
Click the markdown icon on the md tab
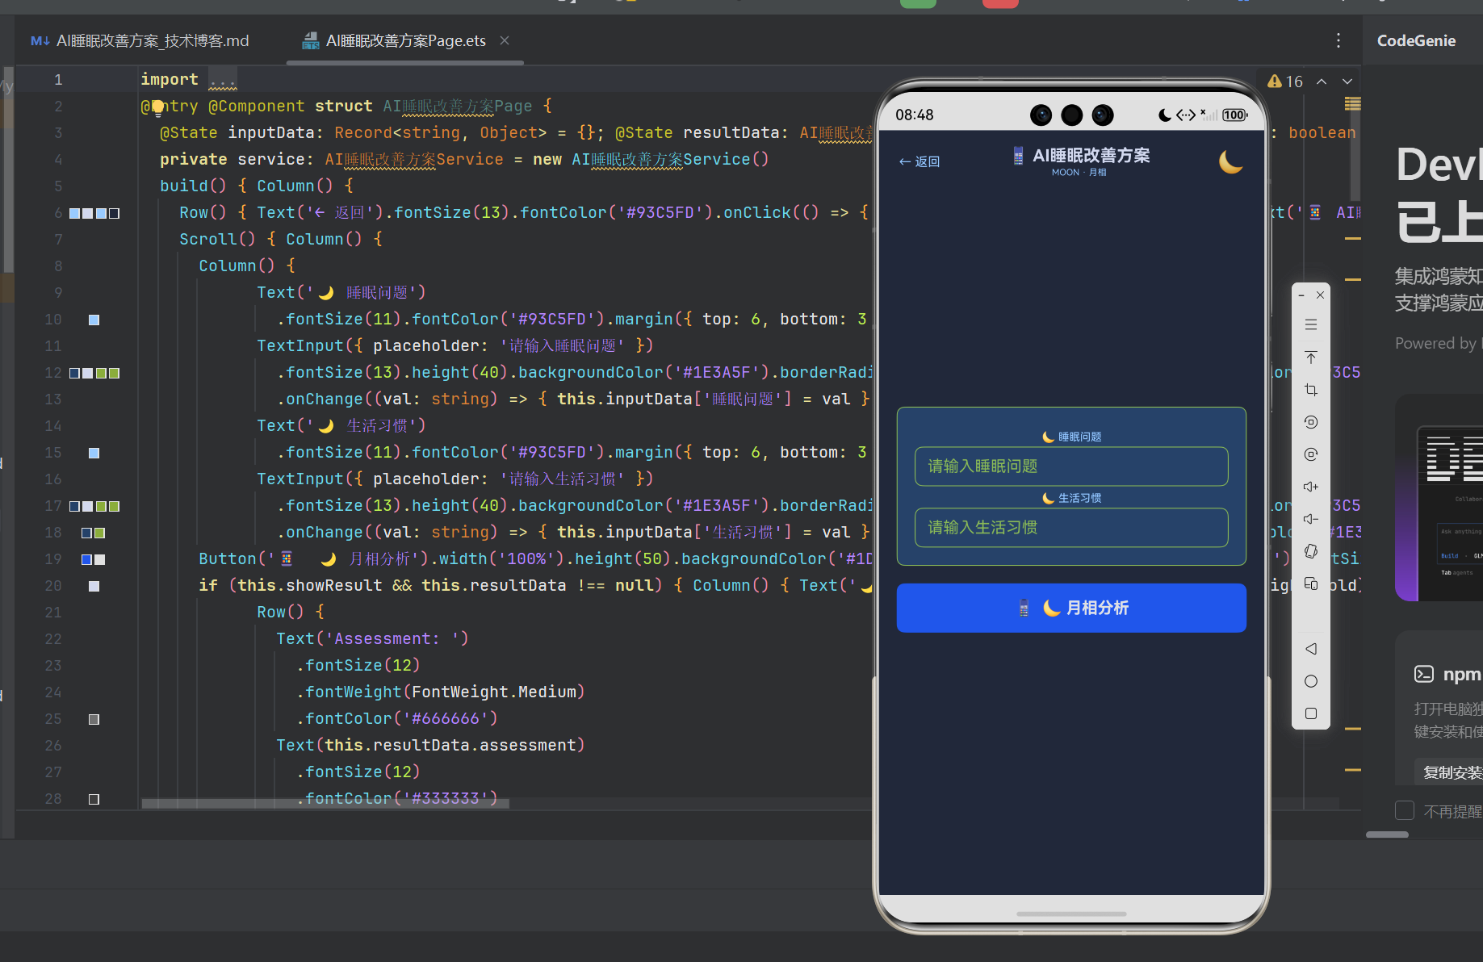point(40,40)
